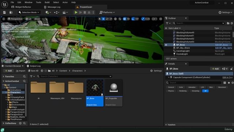This screenshot has height=132, width=234.
Task: Click the surface snapping icon
Action: [x=120, y=19]
